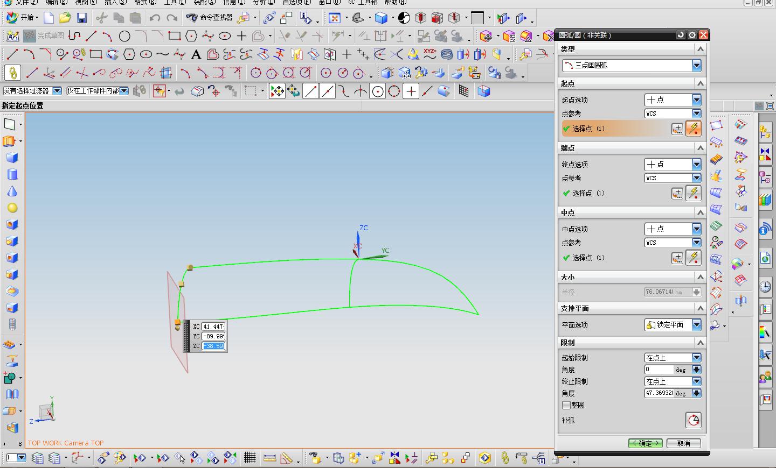Toggle the enable snap point icon
The width and height of the screenshot is (776, 468).
277,91
